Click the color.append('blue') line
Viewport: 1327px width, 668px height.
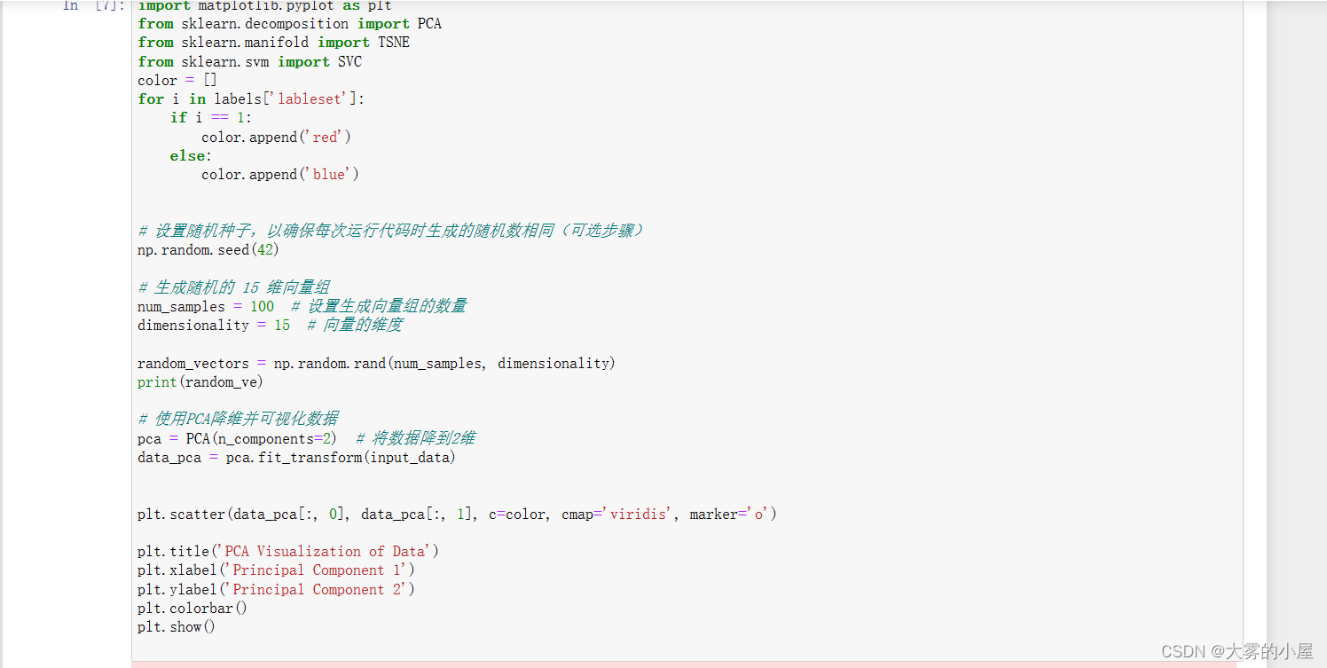coord(280,175)
